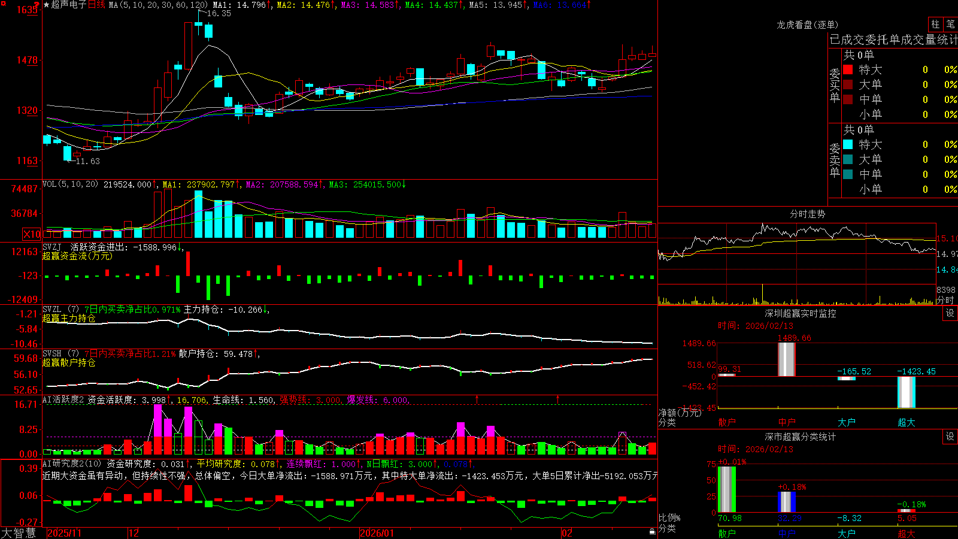
Task: Click the 分时走势 panel header
Action: [x=808, y=214]
